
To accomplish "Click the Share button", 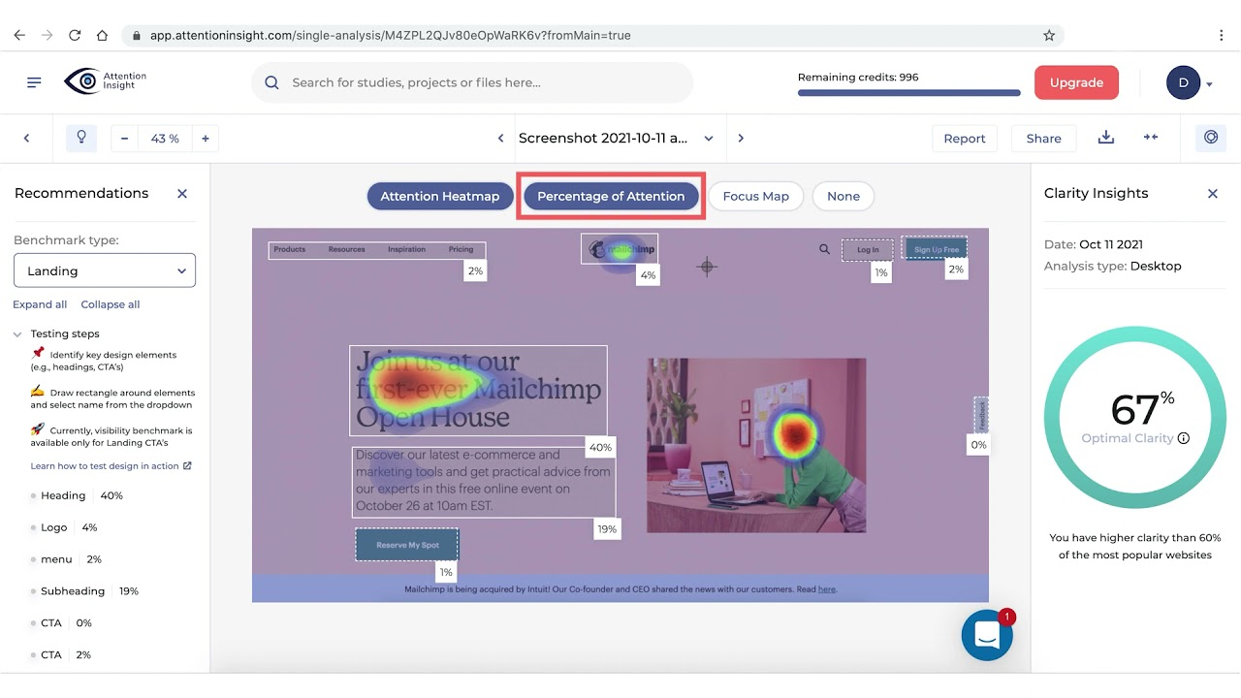I will 1043,139.
